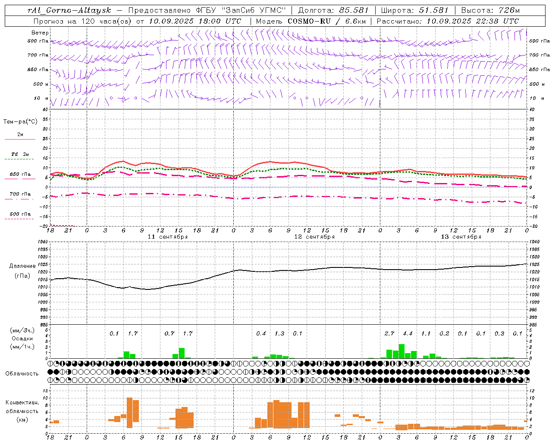Click the Рассчитано: 10.09.2025 22:38 UTC text
552x441 pixels.
tap(448, 21)
